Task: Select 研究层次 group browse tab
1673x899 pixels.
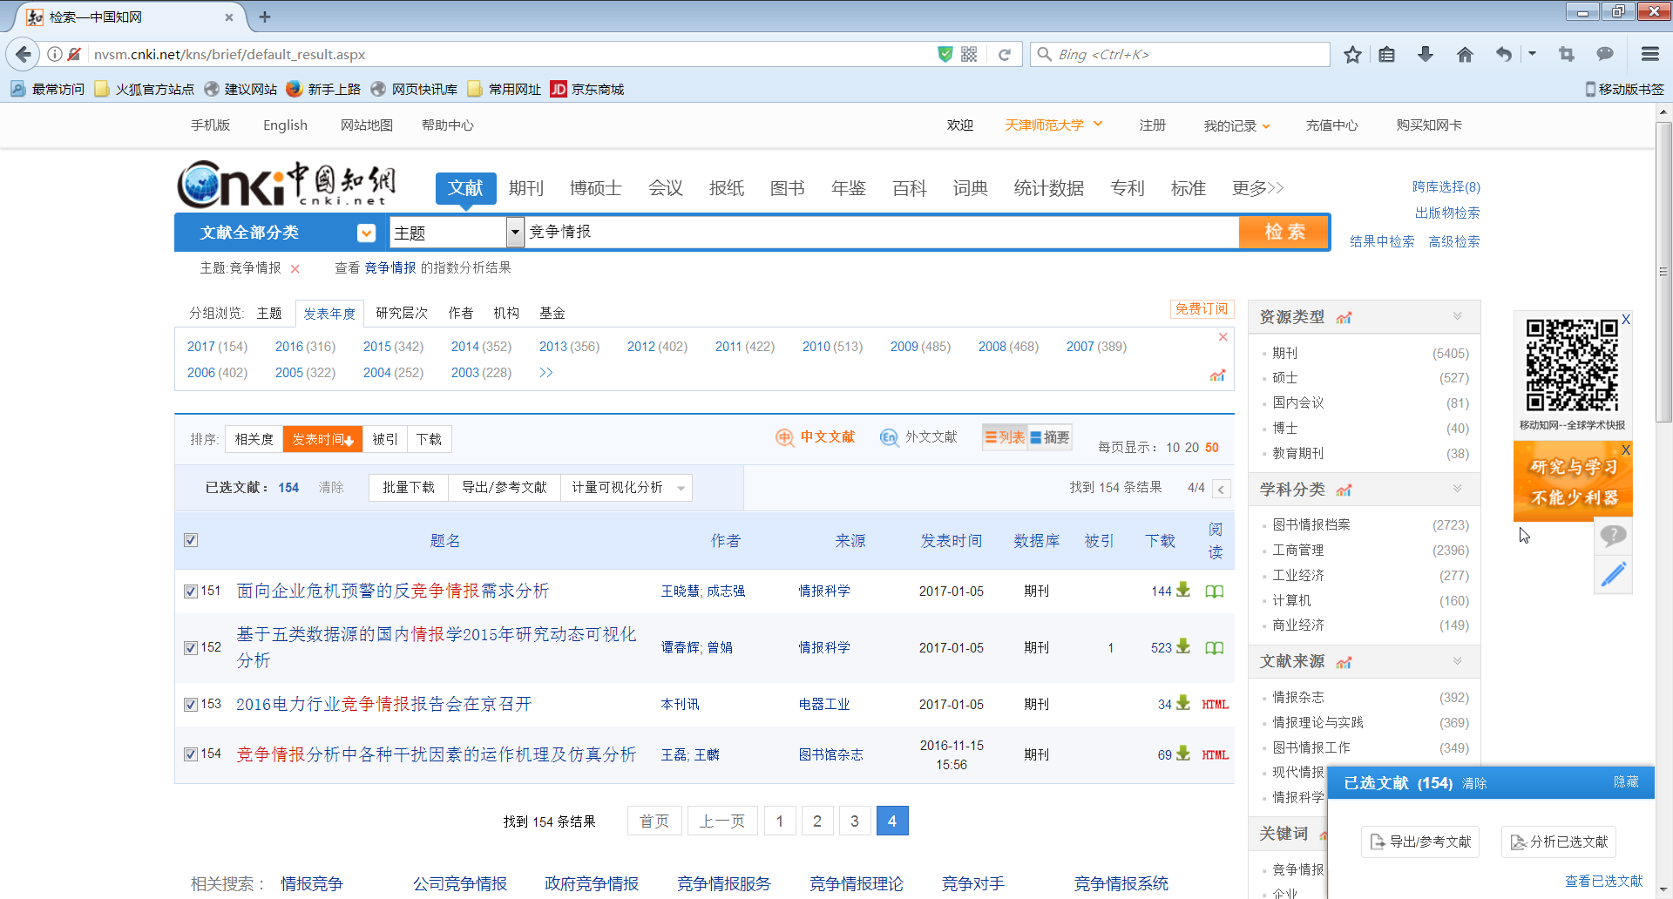Action: click(x=402, y=313)
